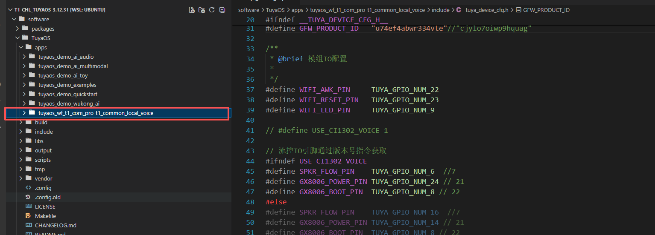Click folder icon beside tmp
The image size is (655, 235).
tap(29, 169)
